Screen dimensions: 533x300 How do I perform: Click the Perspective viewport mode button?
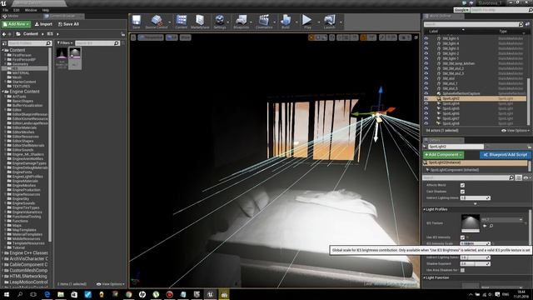point(151,37)
